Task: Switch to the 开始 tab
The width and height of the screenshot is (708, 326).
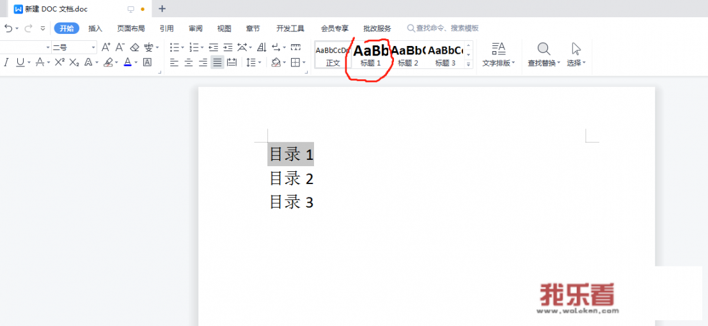Action: pos(67,29)
